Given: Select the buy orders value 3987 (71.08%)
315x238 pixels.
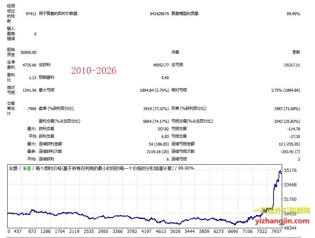Looking at the screenshot, I should pyautogui.click(x=287, y=109).
